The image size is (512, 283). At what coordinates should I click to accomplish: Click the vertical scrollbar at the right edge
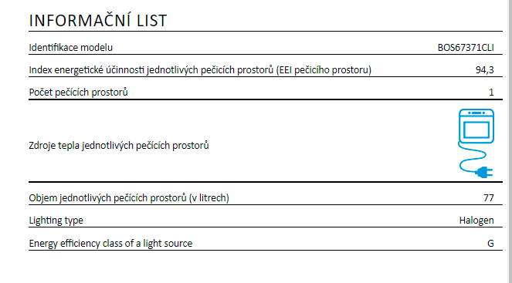(x=510, y=142)
